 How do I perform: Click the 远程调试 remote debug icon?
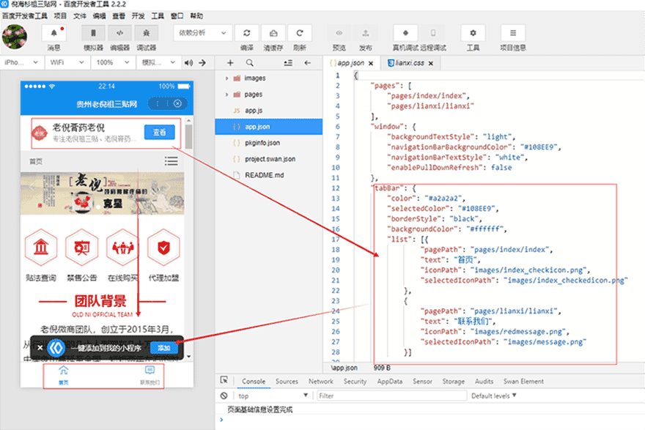pyautogui.click(x=433, y=33)
